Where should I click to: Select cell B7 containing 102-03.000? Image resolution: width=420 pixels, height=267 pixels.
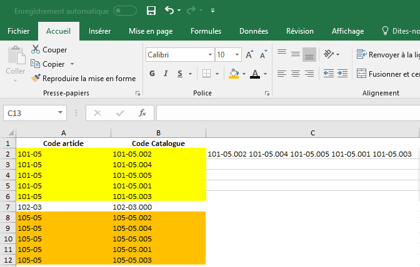click(158, 206)
